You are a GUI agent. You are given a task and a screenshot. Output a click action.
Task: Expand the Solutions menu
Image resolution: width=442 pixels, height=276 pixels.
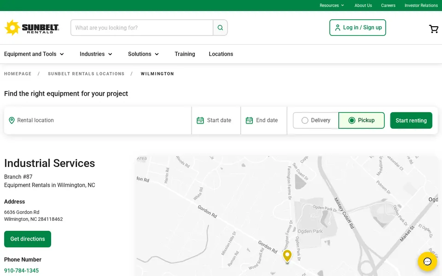tap(144, 54)
